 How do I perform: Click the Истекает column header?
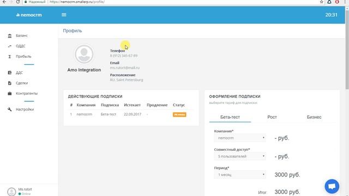[132, 105]
